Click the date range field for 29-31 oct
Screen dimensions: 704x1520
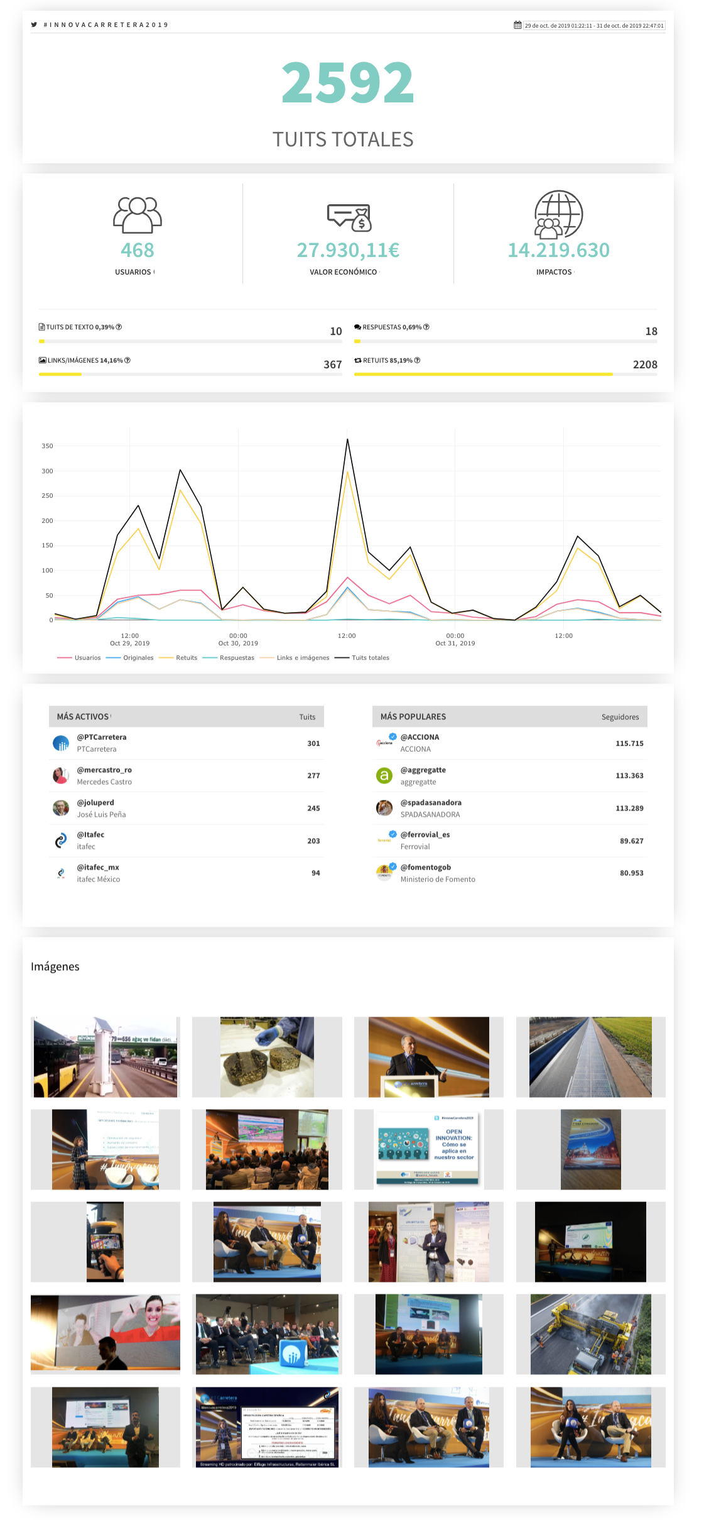[594, 26]
